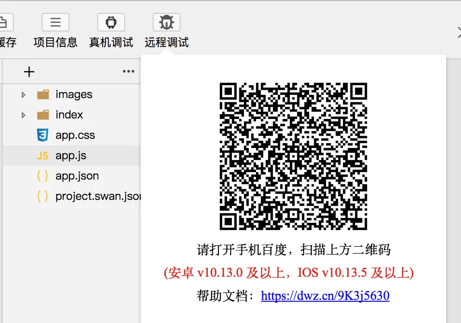Click the 远程调试 remote debug bug icon

[x=167, y=22]
